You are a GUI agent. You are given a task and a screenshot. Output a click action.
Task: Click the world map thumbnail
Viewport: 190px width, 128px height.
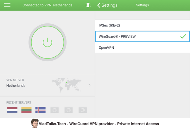coord(67,85)
